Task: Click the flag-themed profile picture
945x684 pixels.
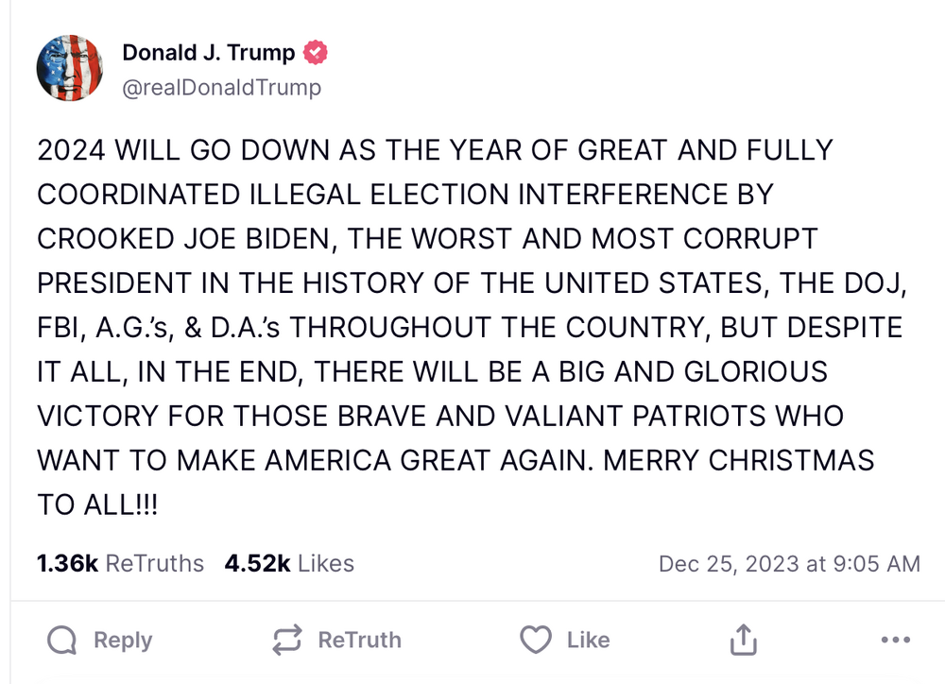Action: click(70, 68)
